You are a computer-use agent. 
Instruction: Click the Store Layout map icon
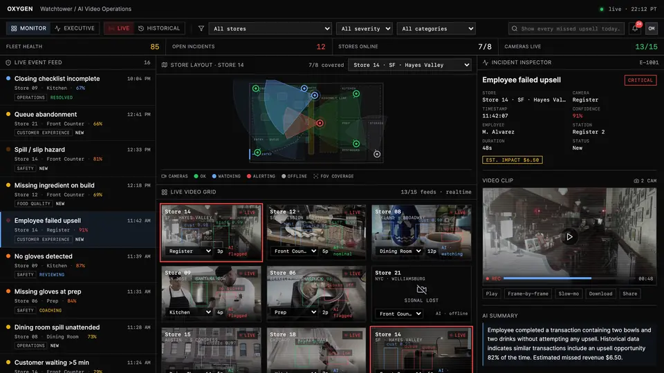coord(165,65)
